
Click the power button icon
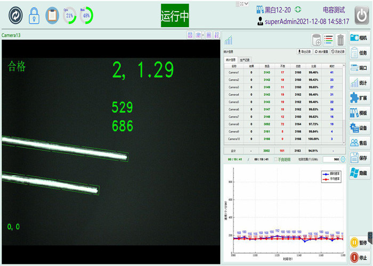pos(362,15)
